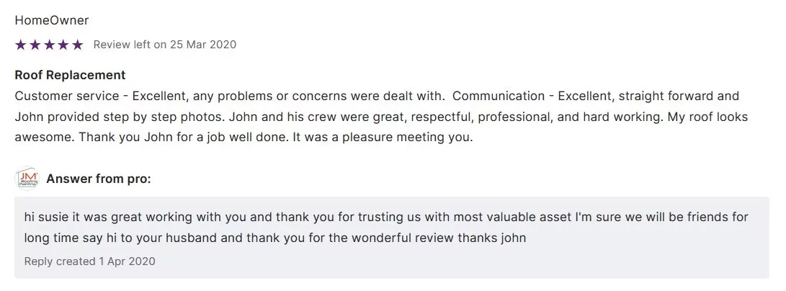The width and height of the screenshot is (786, 291).
Task: Click the "Customer service - Excellent" text
Action: [89, 96]
